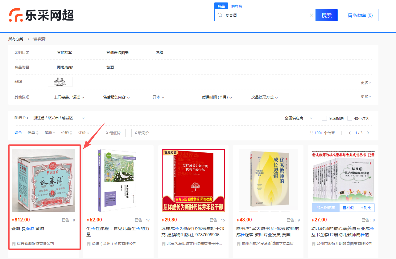Go to next results page arrow
The width and height of the screenshot is (396, 259).
[368, 133]
